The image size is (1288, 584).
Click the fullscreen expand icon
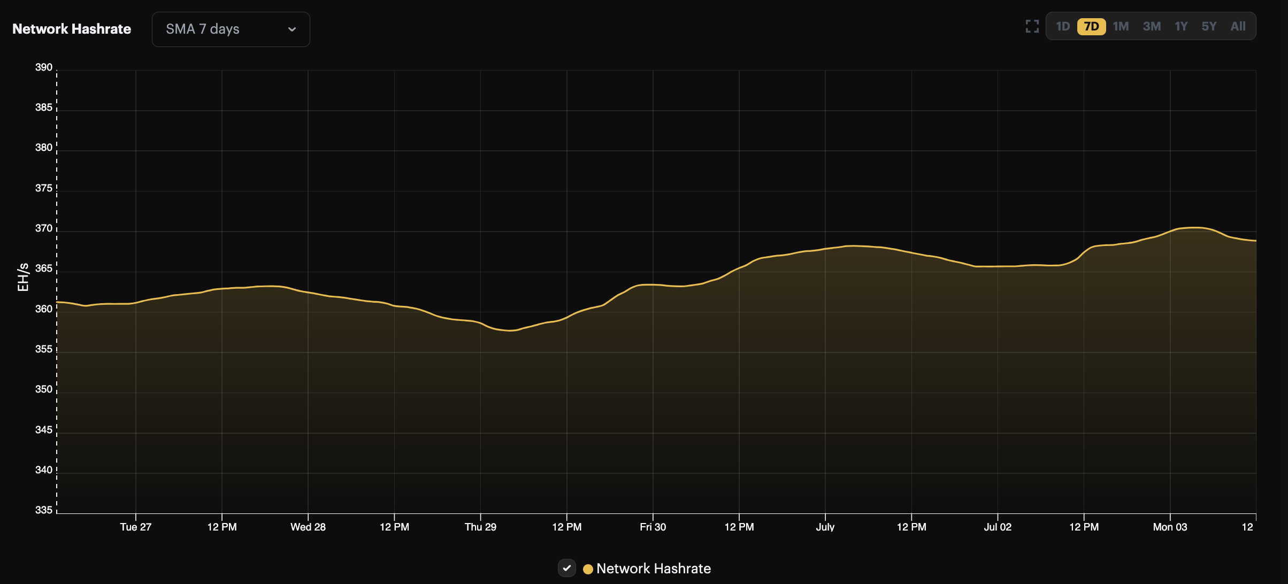pos(1032,25)
